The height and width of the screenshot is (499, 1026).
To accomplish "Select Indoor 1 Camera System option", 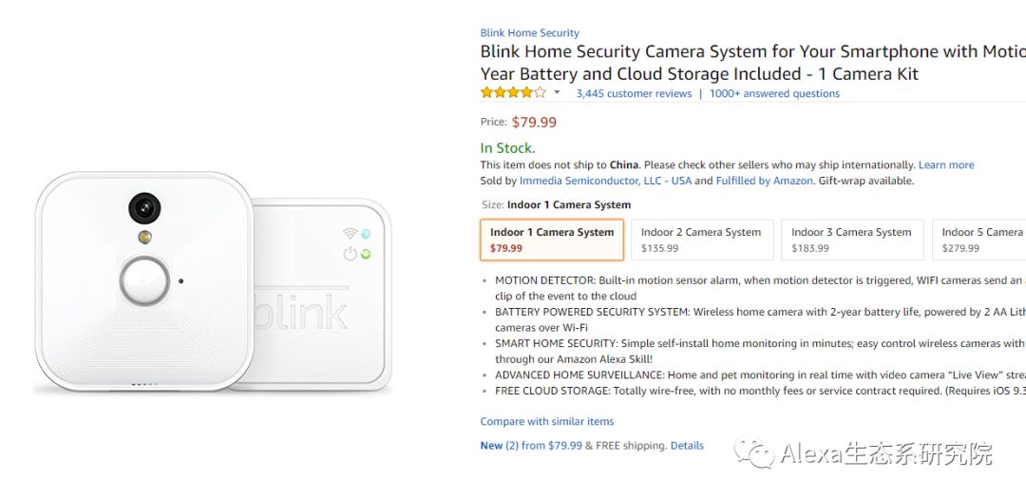I will pyautogui.click(x=552, y=240).
